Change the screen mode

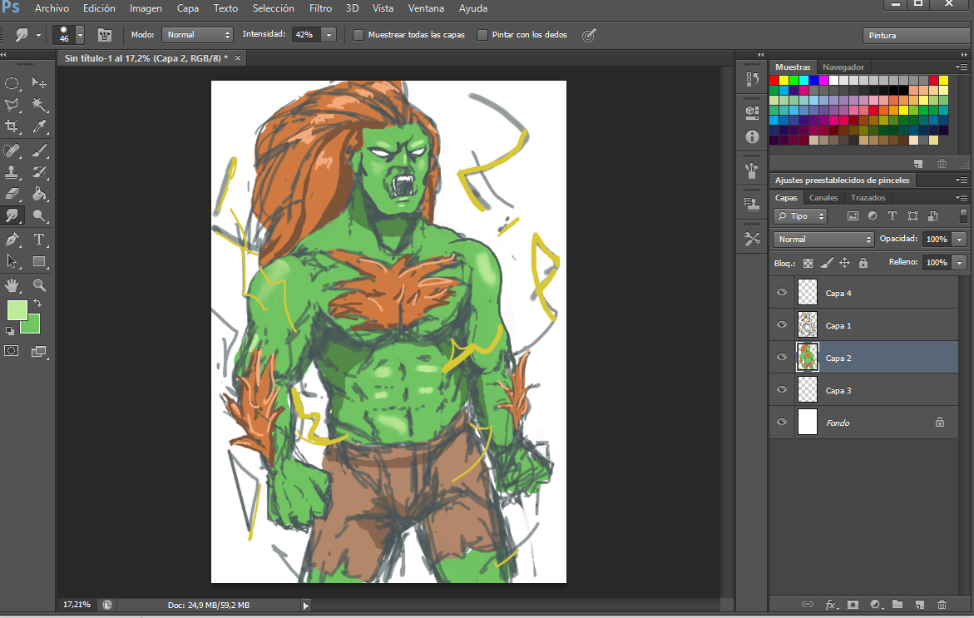39,352
